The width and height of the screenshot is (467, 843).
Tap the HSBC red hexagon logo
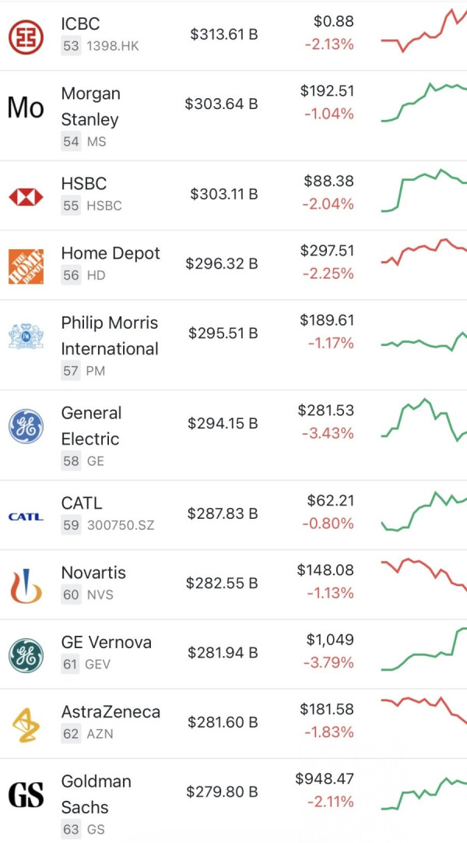pyautogui.click(x=26, y=197)
